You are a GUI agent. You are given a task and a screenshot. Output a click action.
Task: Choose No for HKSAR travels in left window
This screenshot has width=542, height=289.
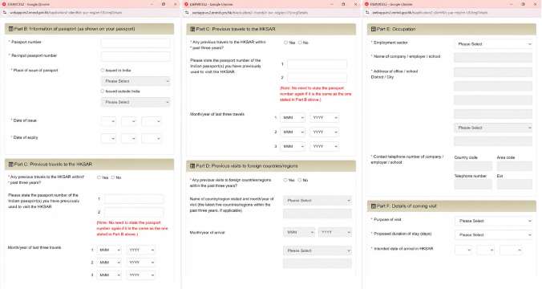click(113, 177)
